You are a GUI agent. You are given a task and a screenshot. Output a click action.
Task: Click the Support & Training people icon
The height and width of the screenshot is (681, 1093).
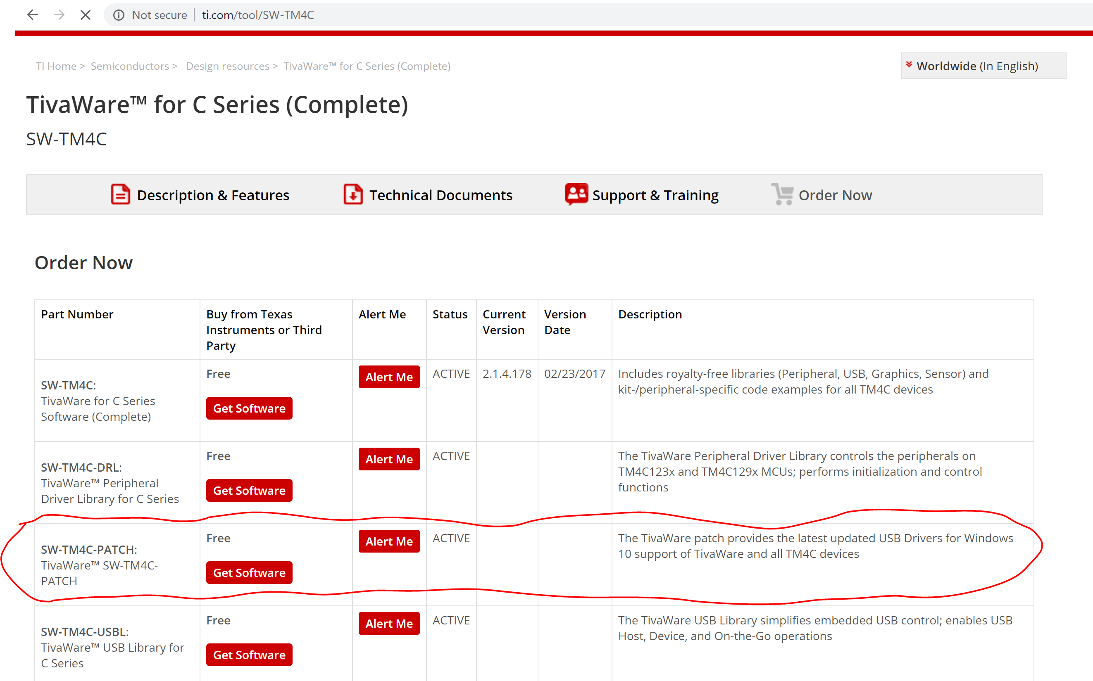(576, 194)
